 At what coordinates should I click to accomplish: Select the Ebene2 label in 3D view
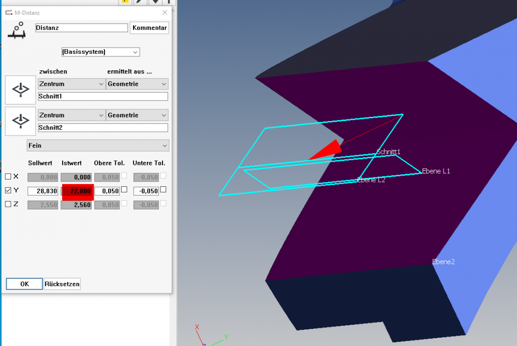click(x=443, y=262)
